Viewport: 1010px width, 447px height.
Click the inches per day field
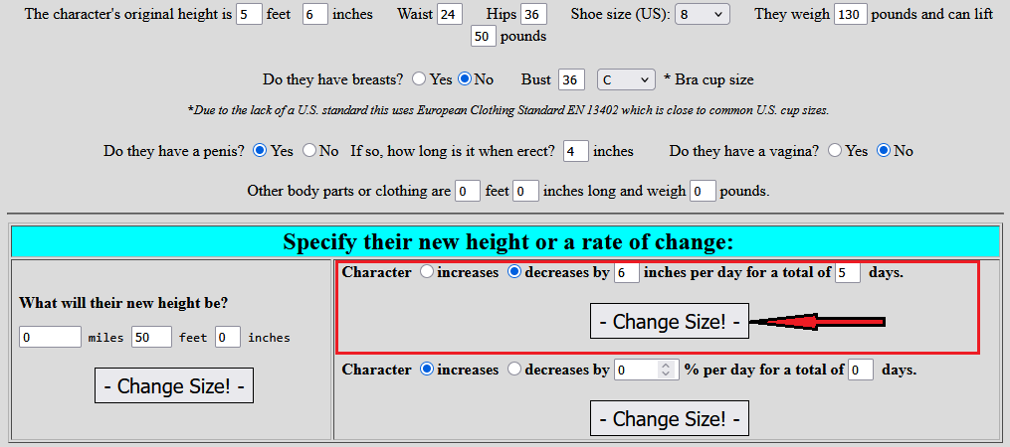point(626,273)
